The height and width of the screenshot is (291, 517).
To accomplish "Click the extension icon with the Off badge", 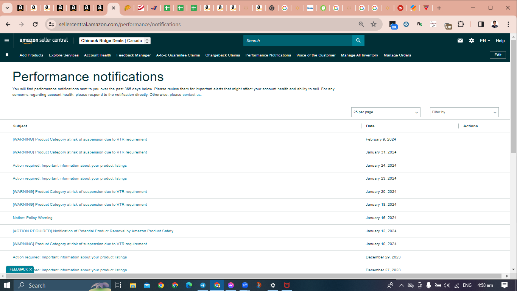I will (448, 25).
